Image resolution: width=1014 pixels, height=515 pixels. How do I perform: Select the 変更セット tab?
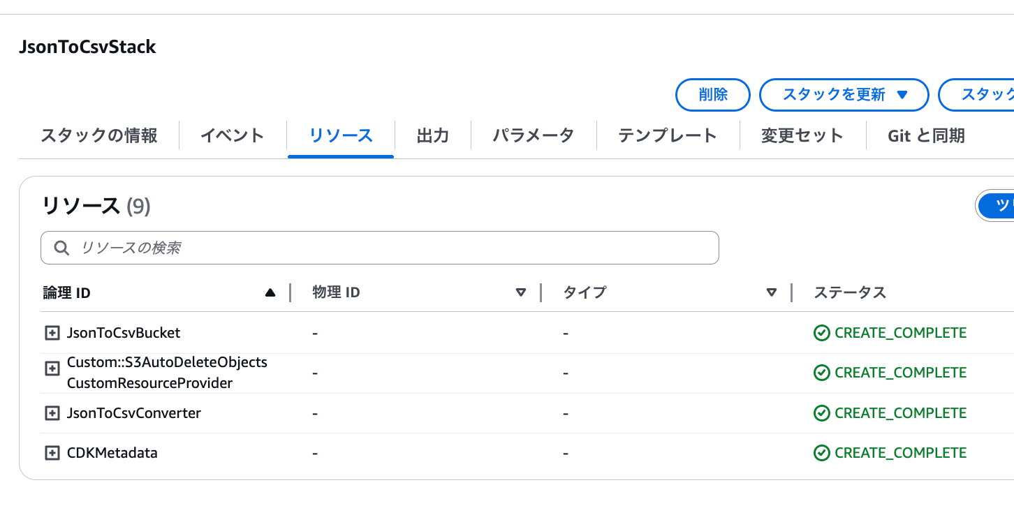802,135
